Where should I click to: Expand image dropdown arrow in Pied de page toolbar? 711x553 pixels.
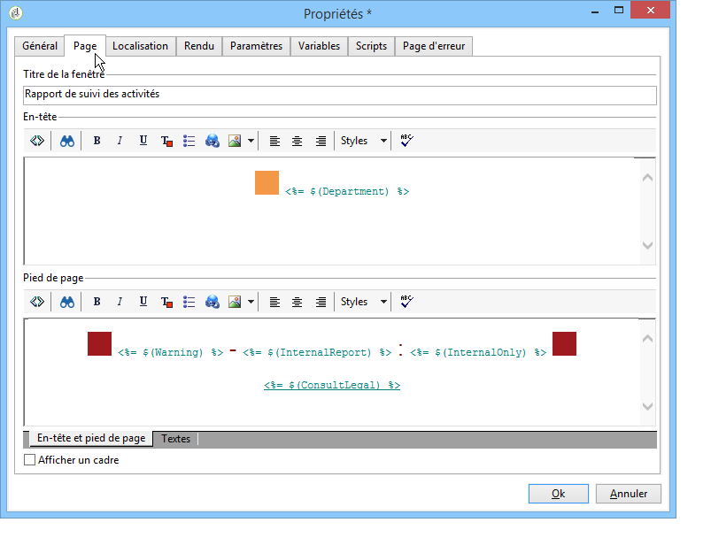point(251,302)
